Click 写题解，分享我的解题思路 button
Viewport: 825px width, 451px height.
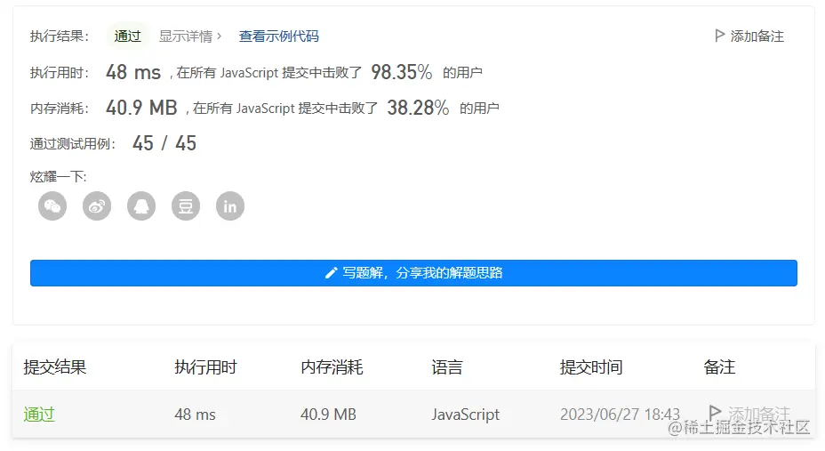[413, 272]
